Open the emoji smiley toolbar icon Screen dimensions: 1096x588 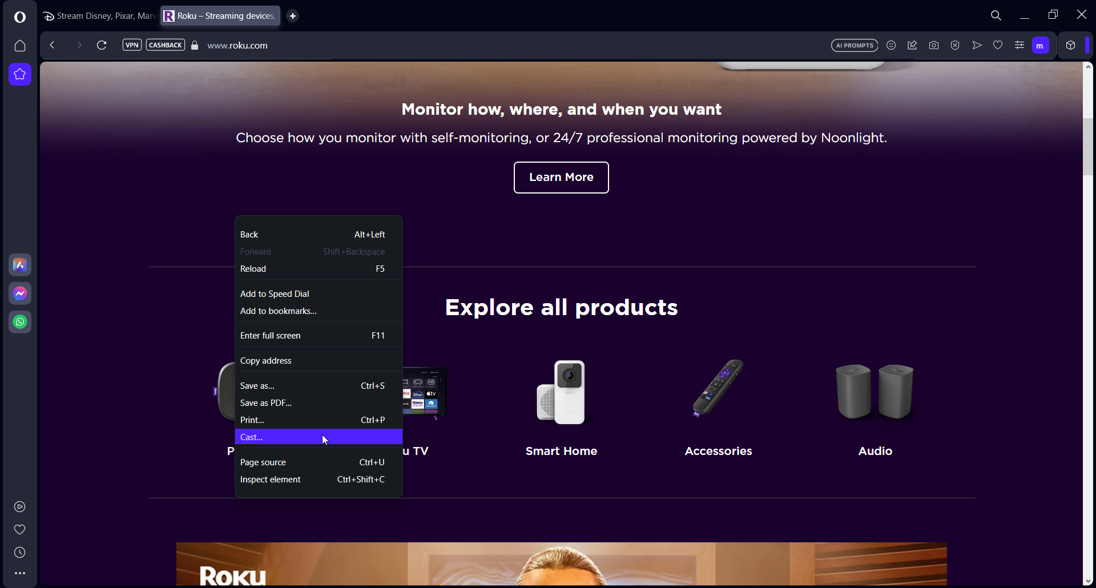pyautogui.click(x=891, y=45)
